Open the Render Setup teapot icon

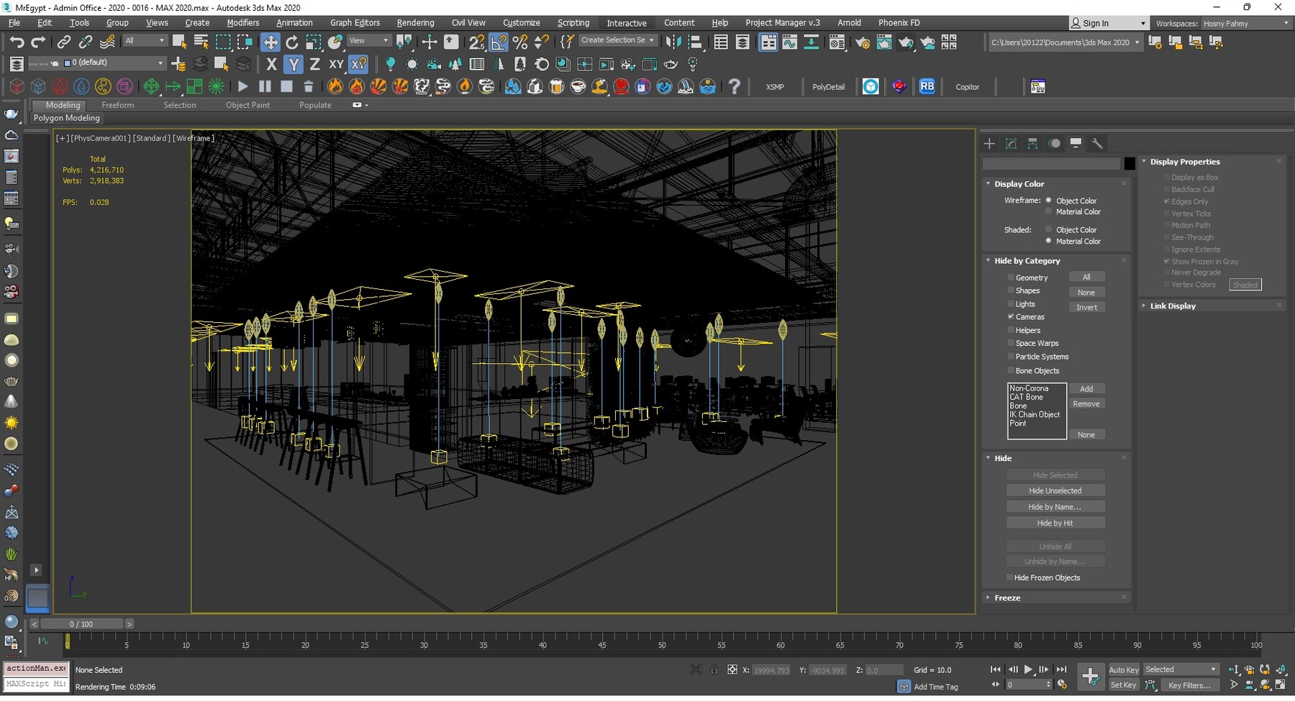point(862,42)
